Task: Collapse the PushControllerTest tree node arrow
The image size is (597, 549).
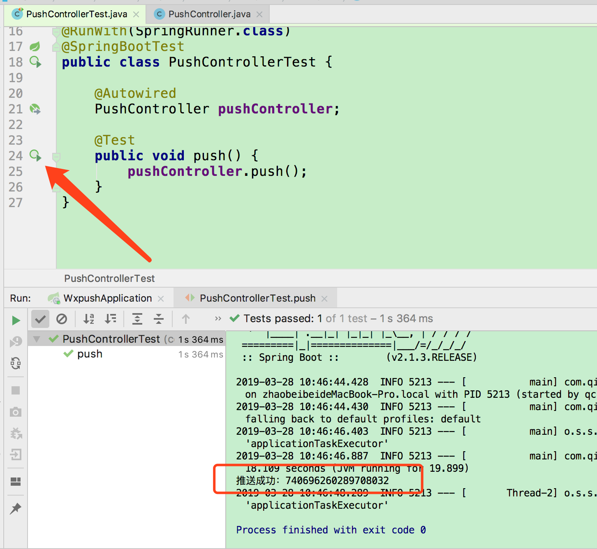Action: (37, 339)
